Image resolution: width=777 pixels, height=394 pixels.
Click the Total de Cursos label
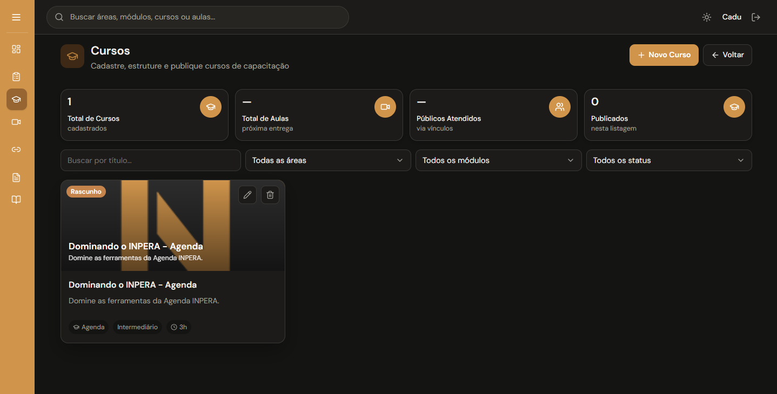point(93,119)
